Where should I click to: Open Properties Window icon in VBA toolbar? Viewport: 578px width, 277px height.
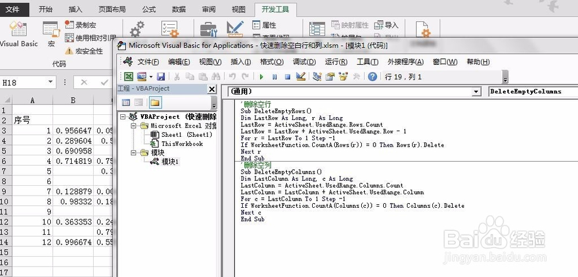point(330,77)
